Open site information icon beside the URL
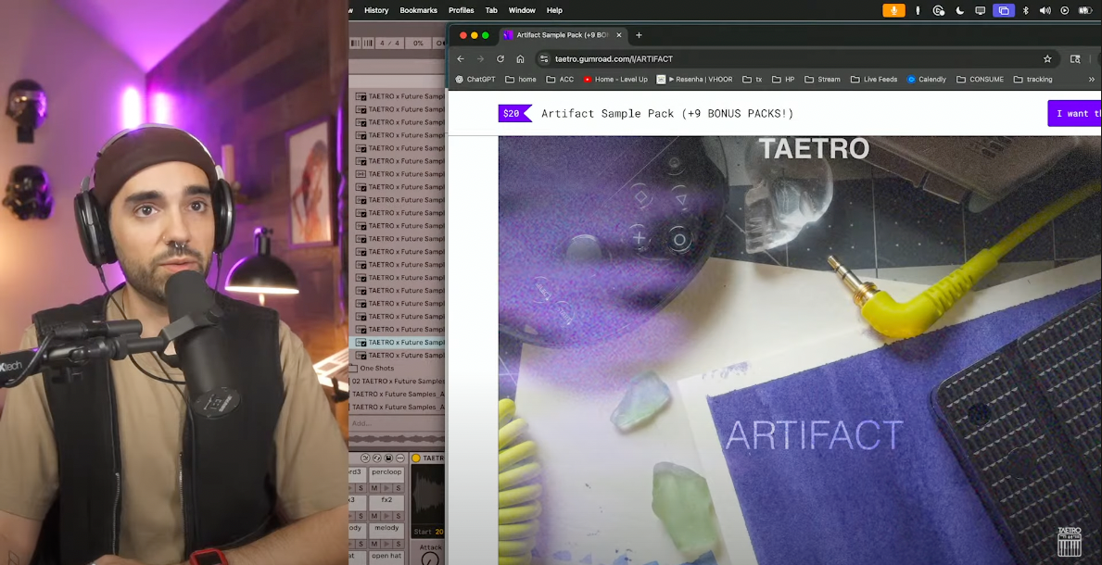Screen dimensions: 1102x565 (544, 59)
